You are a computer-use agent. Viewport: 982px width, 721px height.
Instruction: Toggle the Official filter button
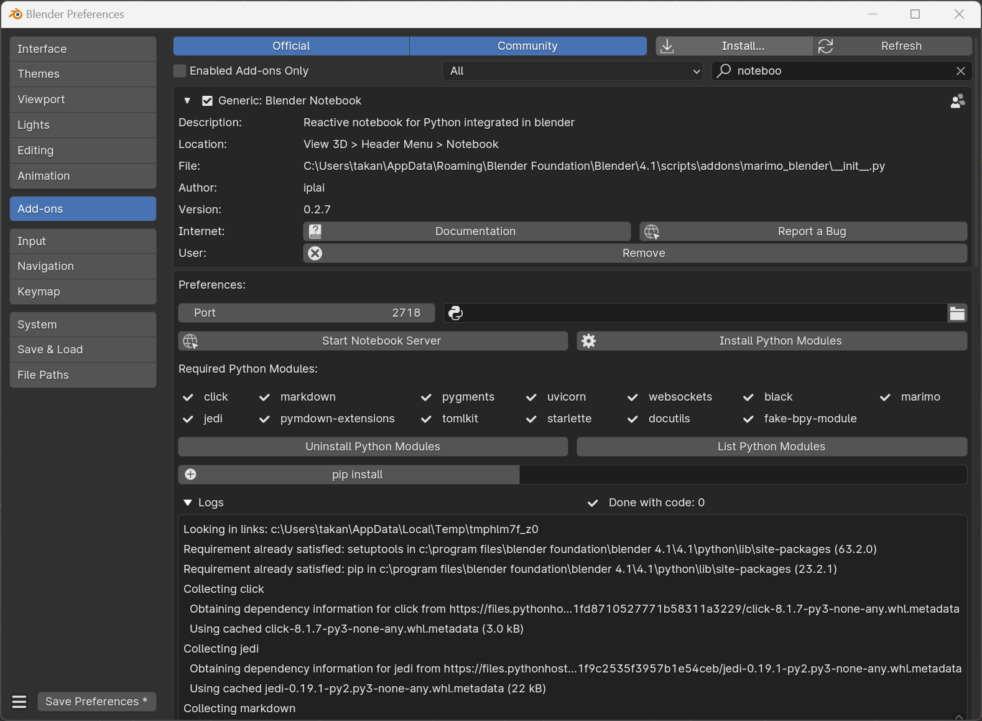[x=291, y=46]
